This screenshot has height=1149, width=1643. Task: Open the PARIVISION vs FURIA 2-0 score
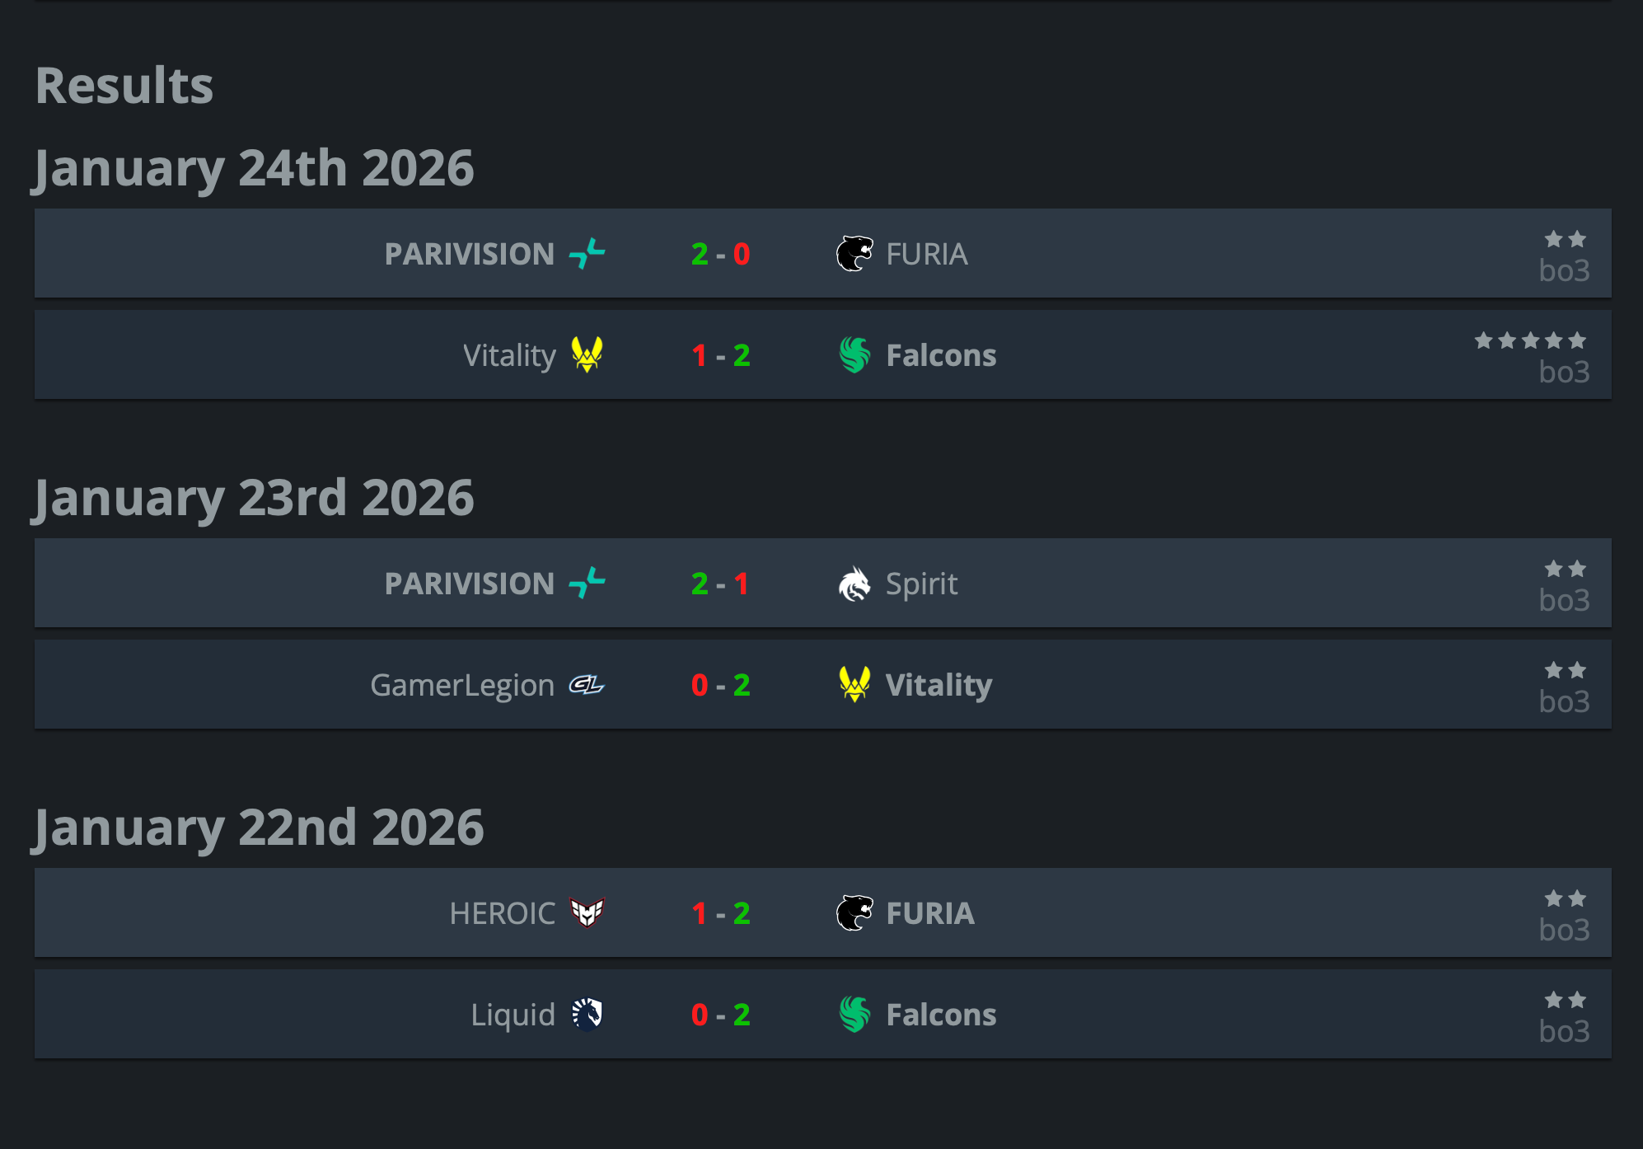(720, 254)
